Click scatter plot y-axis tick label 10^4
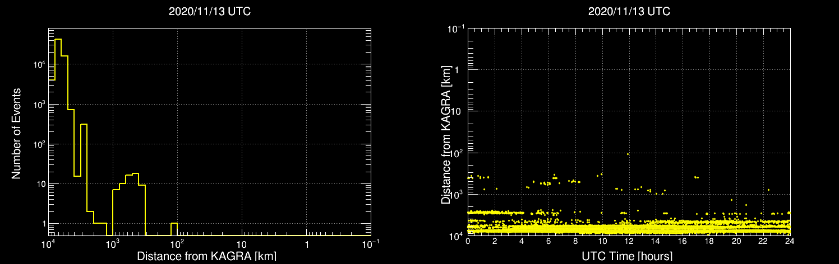Image resolution: width=839 pixels, height=264 pixels. pyautogui.click(x=457, y=235)
